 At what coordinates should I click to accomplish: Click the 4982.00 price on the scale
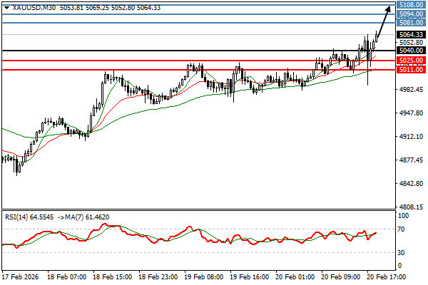[412, 90]
